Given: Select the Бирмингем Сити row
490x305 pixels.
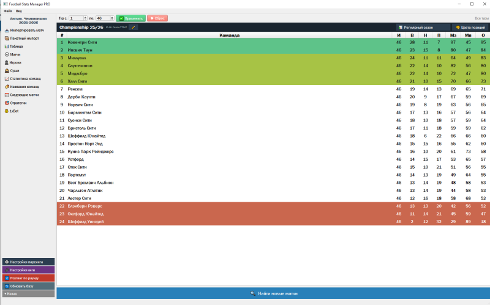Looking at the screenshot, I should 273,112.
